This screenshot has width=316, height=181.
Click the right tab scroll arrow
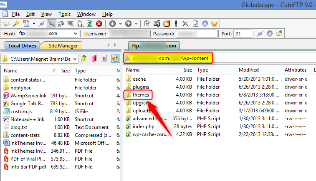(115, 45)
